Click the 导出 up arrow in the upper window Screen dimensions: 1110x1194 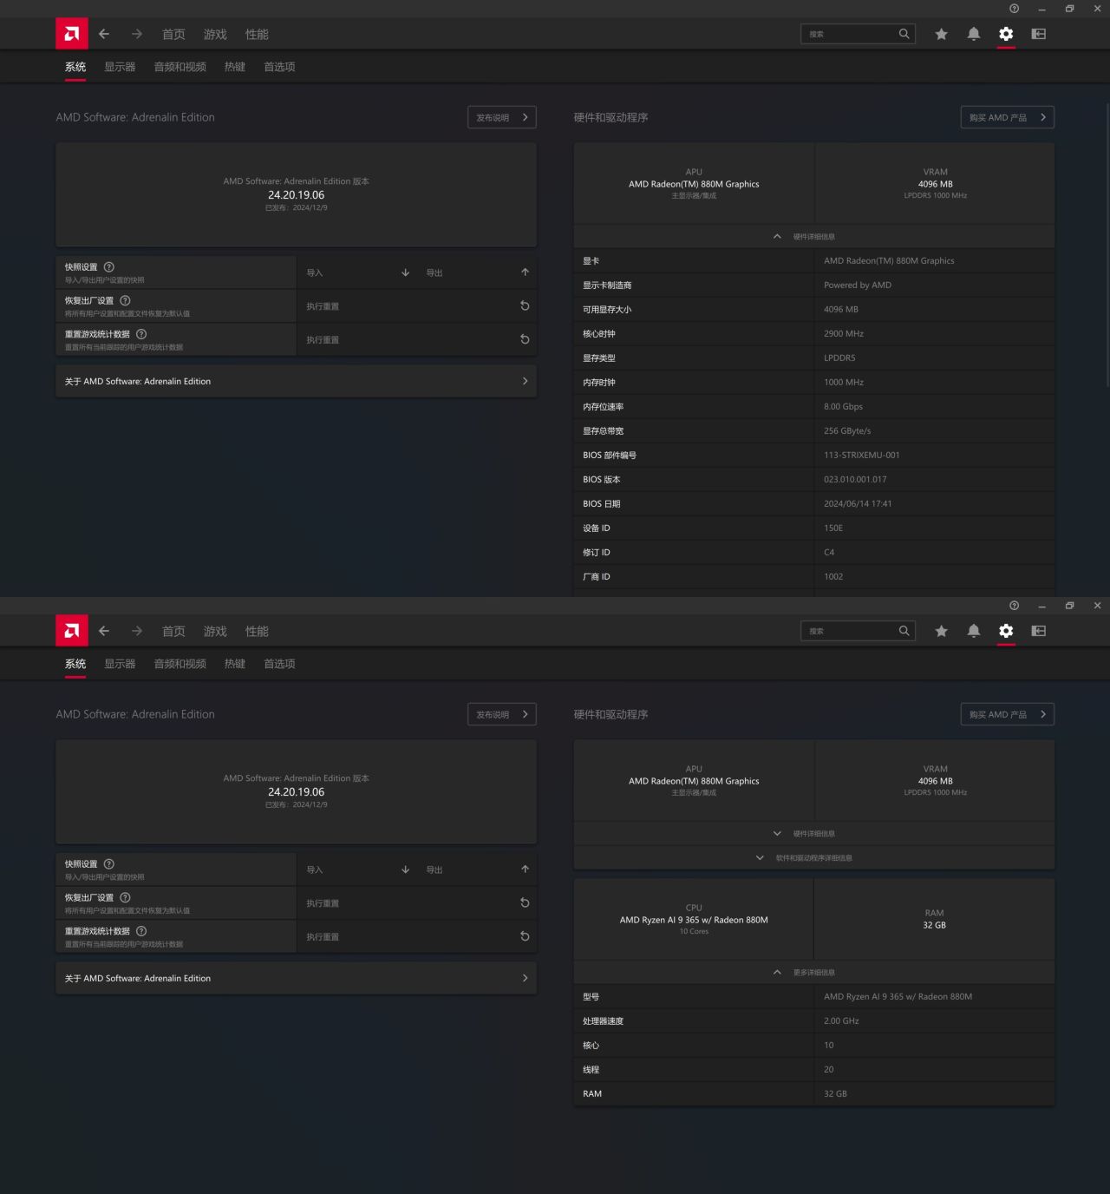[x=525, y=272]
